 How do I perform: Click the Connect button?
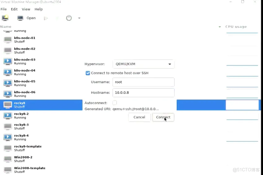coord(163,117)
